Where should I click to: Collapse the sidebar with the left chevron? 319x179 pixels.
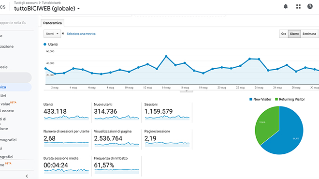(27, 176)
